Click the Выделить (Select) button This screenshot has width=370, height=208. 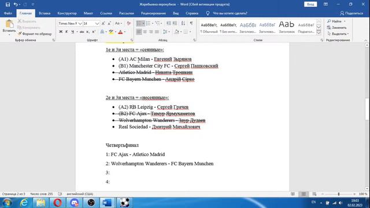click(338, 34)
